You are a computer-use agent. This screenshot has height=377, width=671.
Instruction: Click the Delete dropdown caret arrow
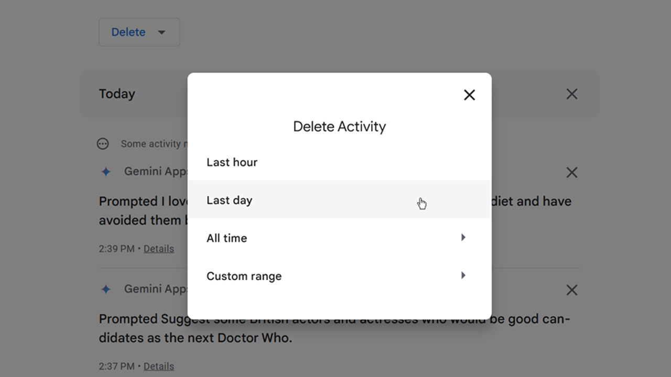[161, 32]
